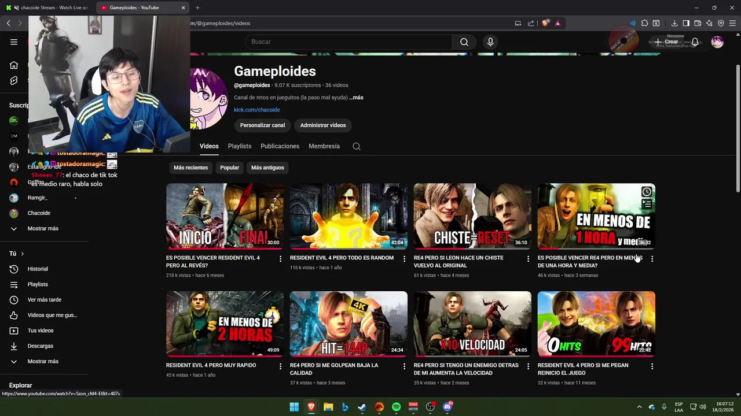This screenshot has width=741, height=416.
Task: Add hourglass video to queue icon
Action: [x=647, y=204]
